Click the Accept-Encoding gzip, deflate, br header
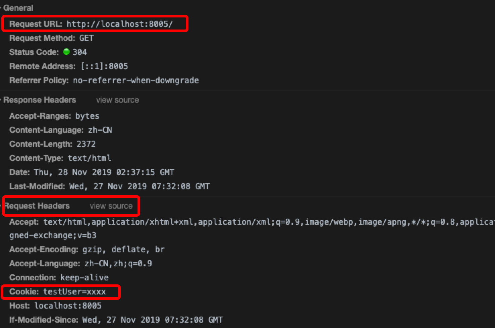Screen dimensions: 495x328 point(87,250)
